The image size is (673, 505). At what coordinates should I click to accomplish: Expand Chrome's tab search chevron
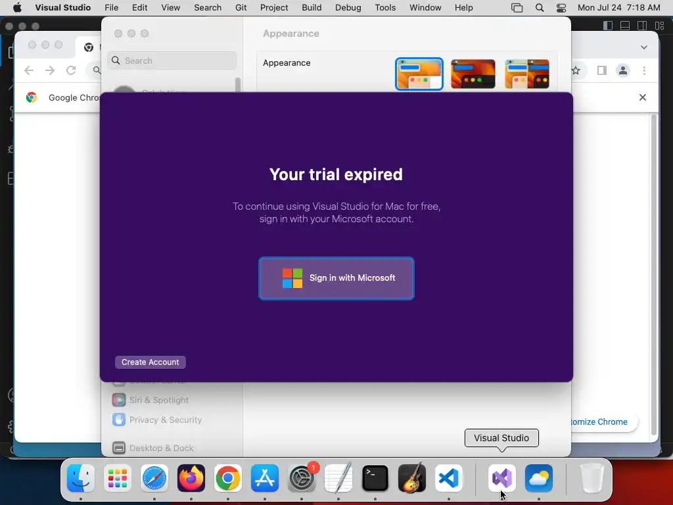click(644, 47)
